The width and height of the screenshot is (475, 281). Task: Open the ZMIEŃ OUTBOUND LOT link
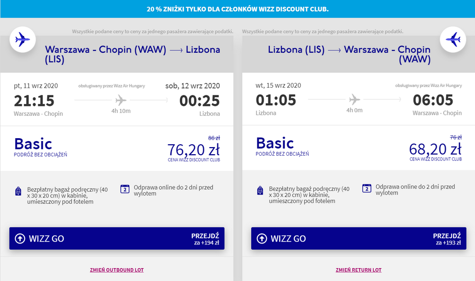coord(117,270)
